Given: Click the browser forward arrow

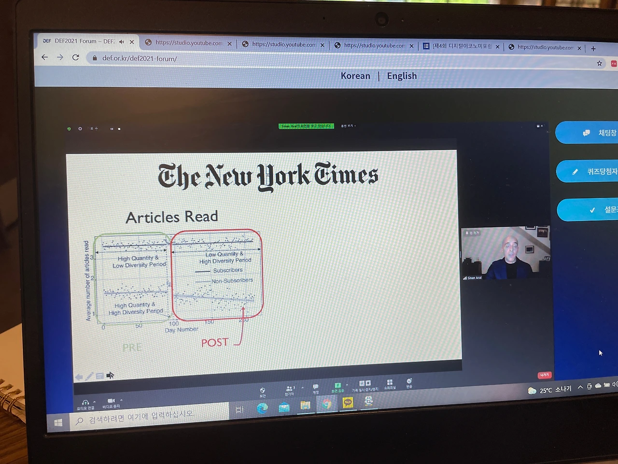Looking at the screenshot, I should [60, 57].
